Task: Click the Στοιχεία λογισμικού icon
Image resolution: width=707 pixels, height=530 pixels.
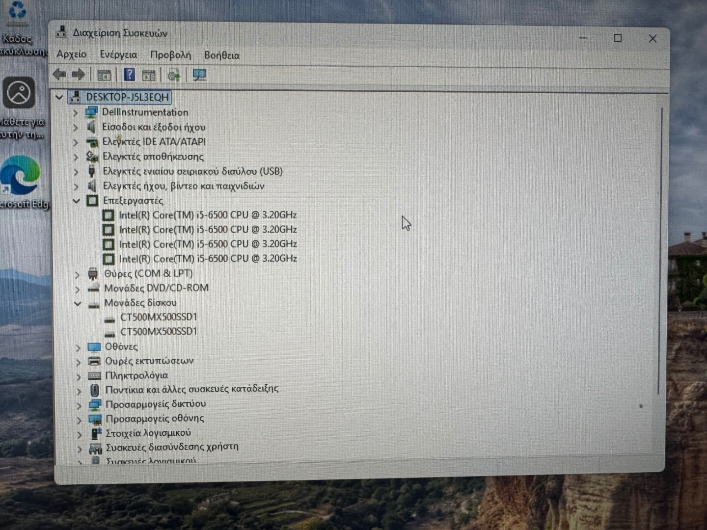Action: 96,433
